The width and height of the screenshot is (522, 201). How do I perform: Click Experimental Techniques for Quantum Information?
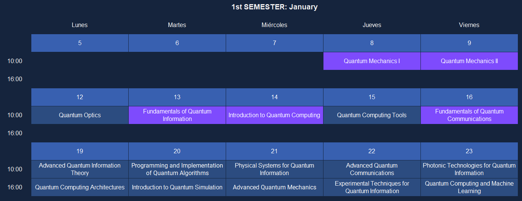[372, 187]
